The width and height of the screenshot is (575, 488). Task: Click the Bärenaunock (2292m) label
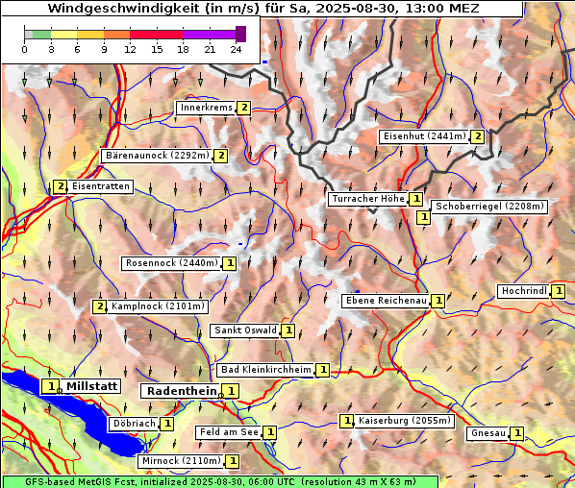pyautogui.click(x=158, y=156)
